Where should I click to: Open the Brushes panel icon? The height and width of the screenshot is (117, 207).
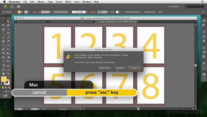(204, 36)
